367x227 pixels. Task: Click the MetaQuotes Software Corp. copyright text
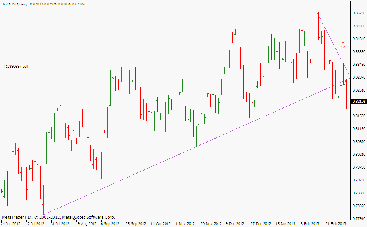[59, 217]
